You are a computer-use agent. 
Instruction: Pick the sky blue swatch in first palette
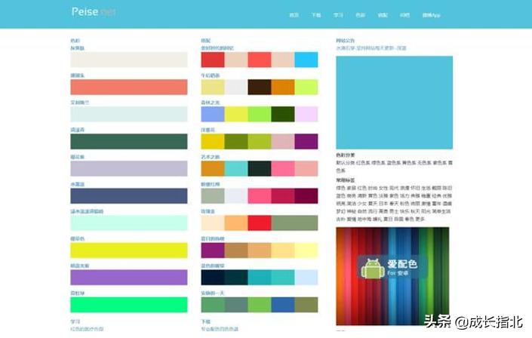pos(306,60)
